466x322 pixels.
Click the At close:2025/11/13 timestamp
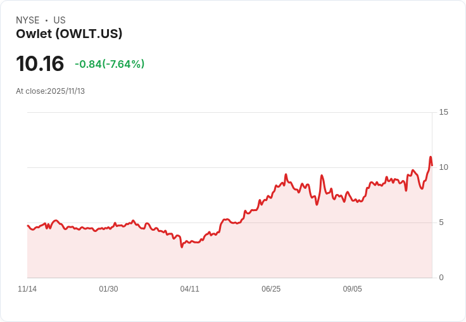[x=50, y=91]
